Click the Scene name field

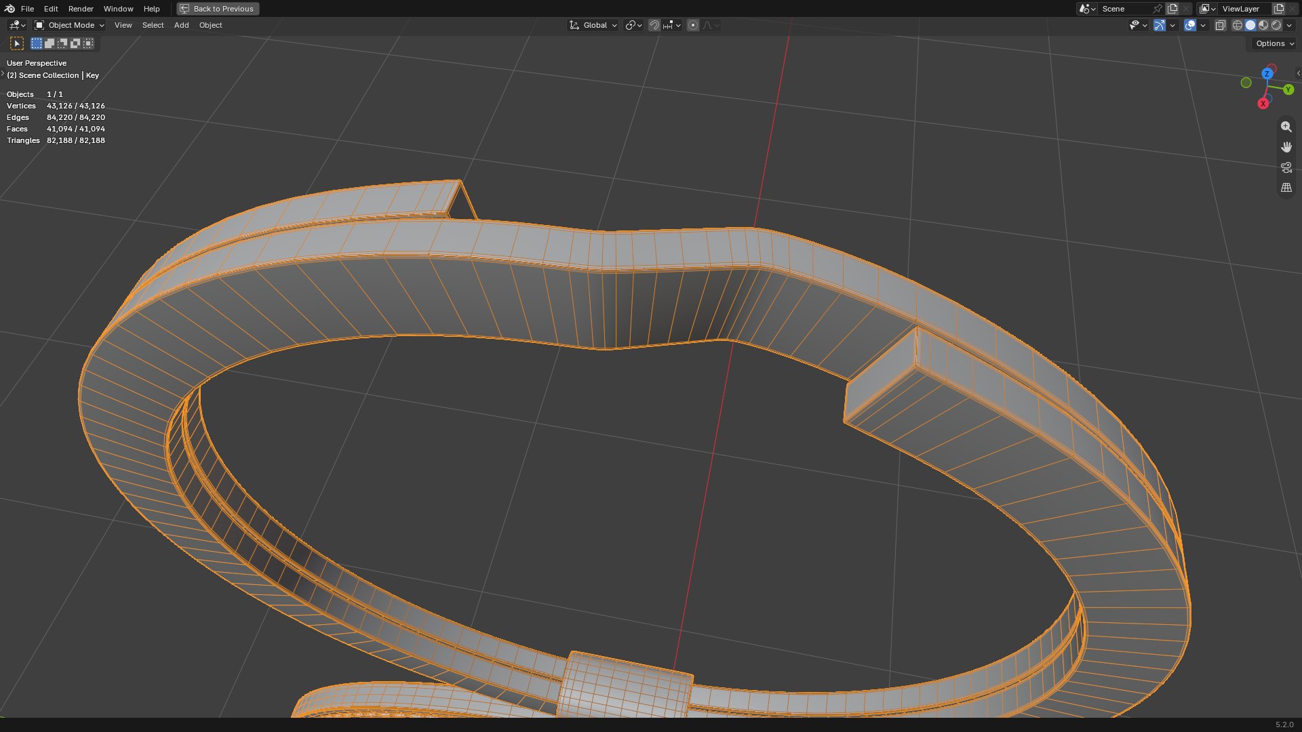[1124, 9]
